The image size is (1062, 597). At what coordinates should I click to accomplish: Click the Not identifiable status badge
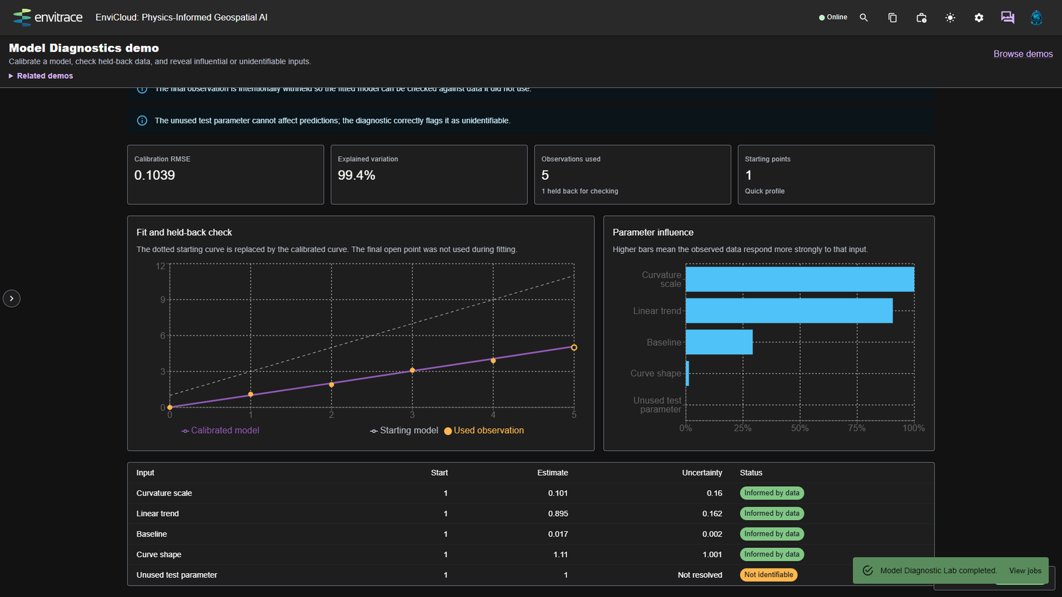pyautogui.click(x=769, y=575)
